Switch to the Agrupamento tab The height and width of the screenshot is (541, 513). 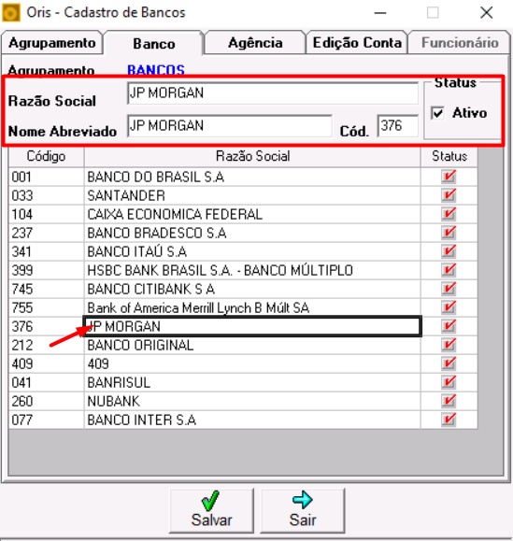coord(52,43)
